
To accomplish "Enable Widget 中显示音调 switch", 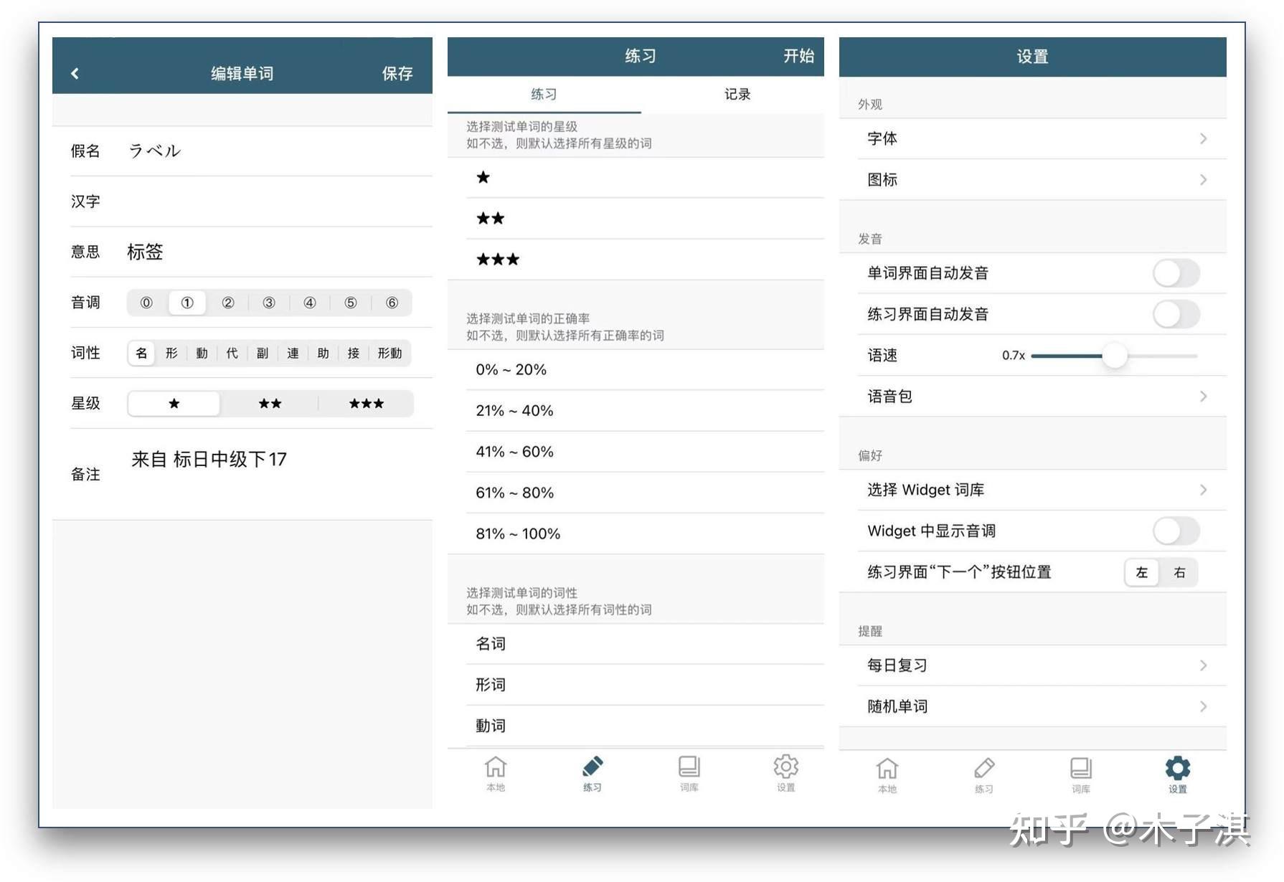I will pos(1176,531).
